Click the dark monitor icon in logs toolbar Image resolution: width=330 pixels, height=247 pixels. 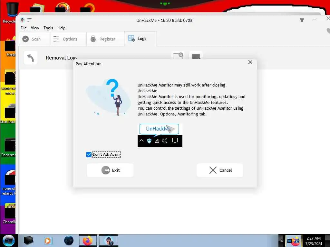(x=196, y=56)
